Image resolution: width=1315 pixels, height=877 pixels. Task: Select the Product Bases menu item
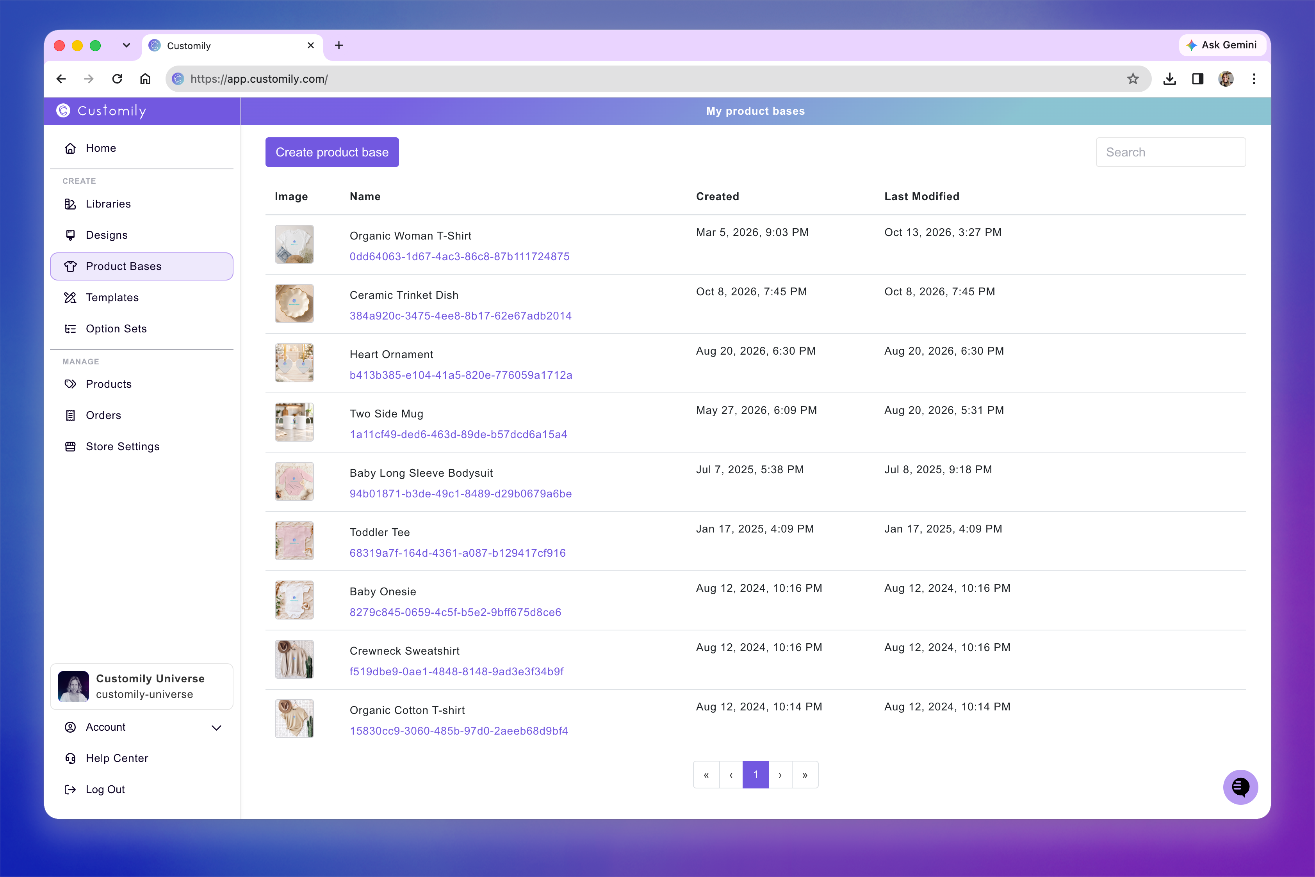tap(142, 266)
